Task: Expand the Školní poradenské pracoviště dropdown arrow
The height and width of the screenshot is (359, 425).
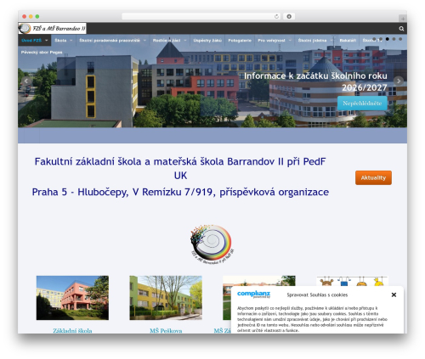Action: 144,41
